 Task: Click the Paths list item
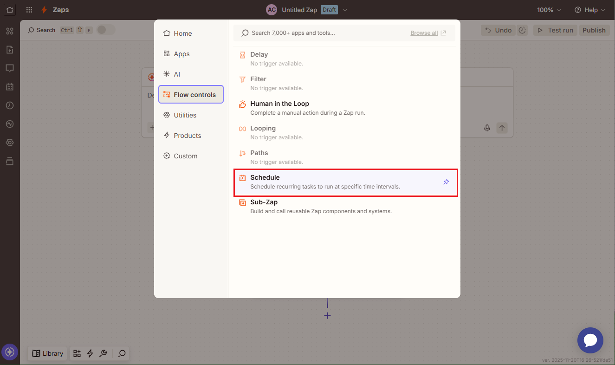(345, 157)
